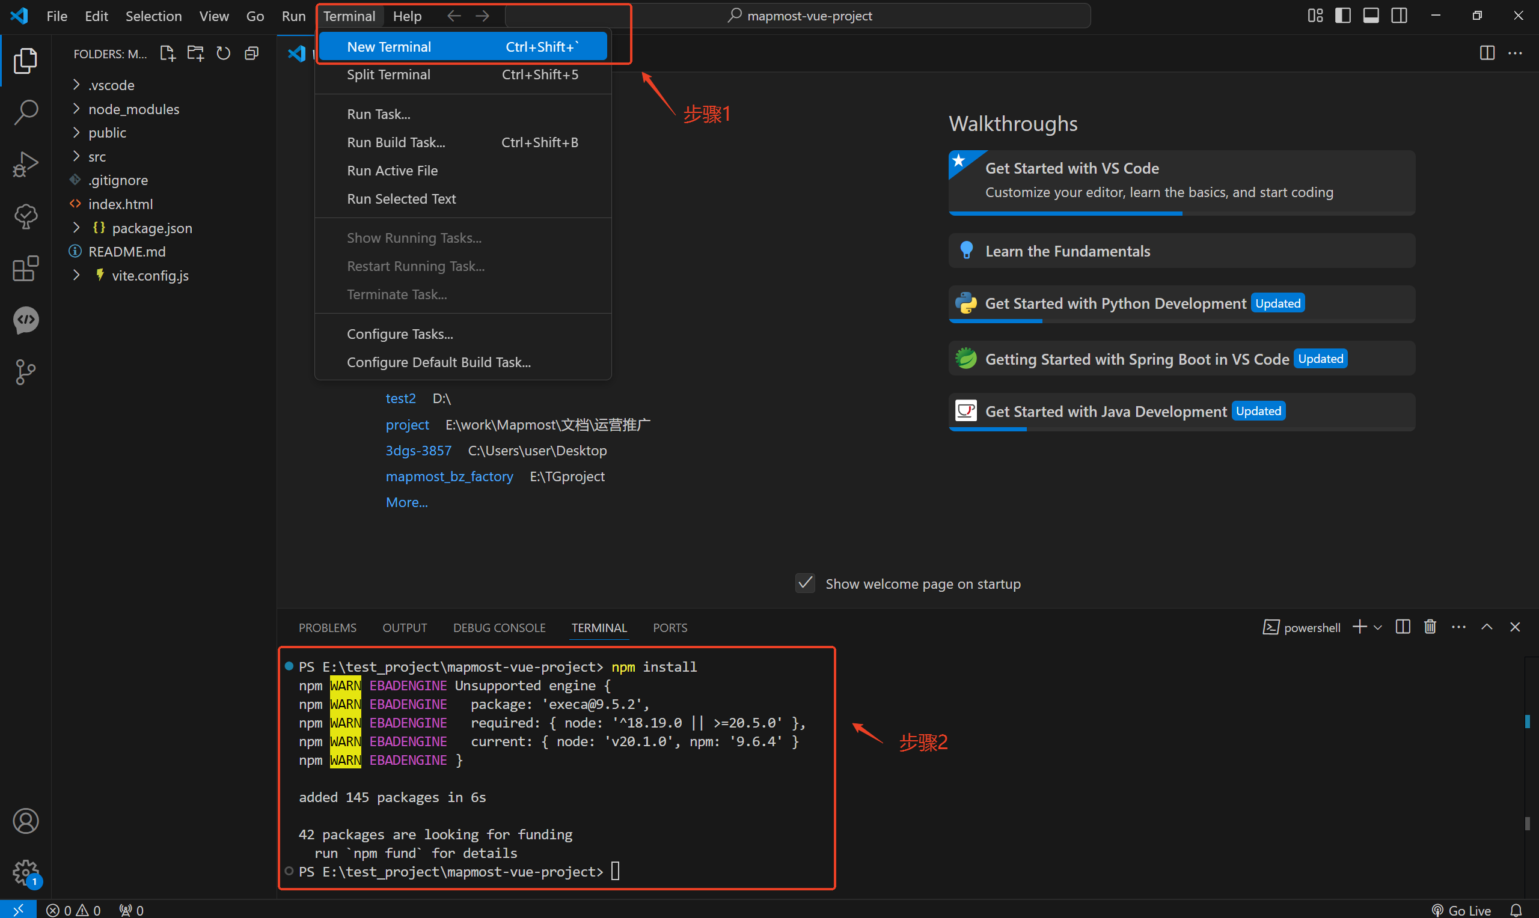
Task: Split the editor right
Action: click(x=1487, y=53)
